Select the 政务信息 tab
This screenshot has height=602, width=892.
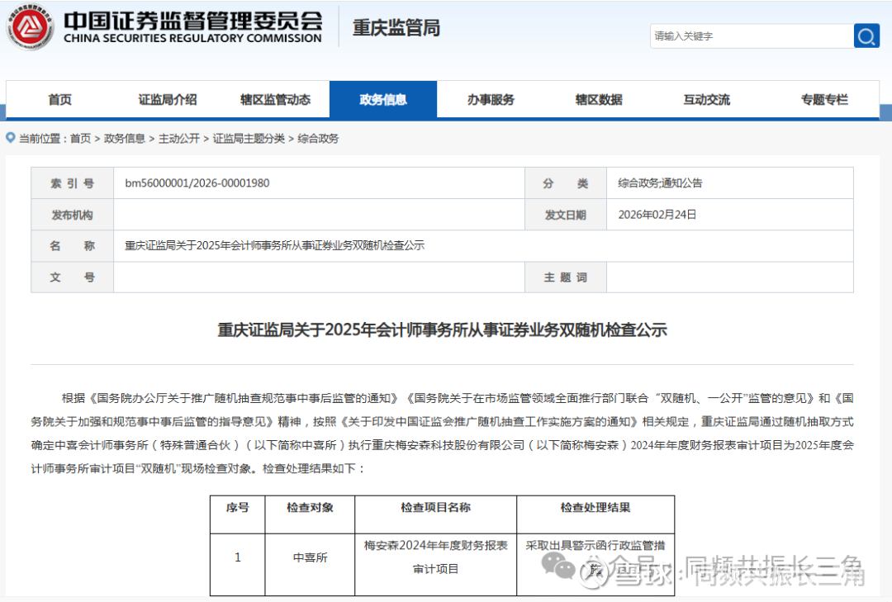[382, 100]
